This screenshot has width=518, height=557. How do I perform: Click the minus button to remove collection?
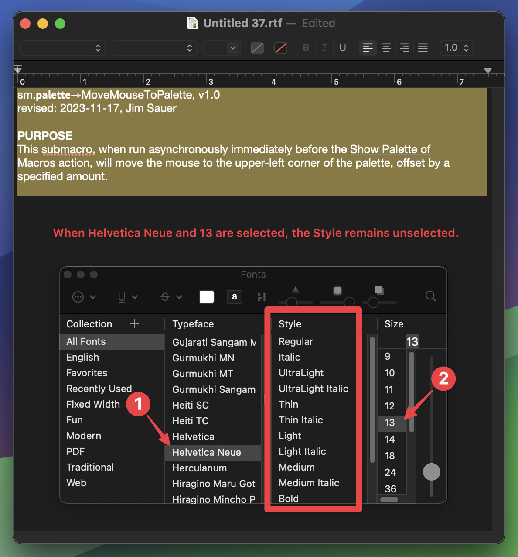(152, 323)
